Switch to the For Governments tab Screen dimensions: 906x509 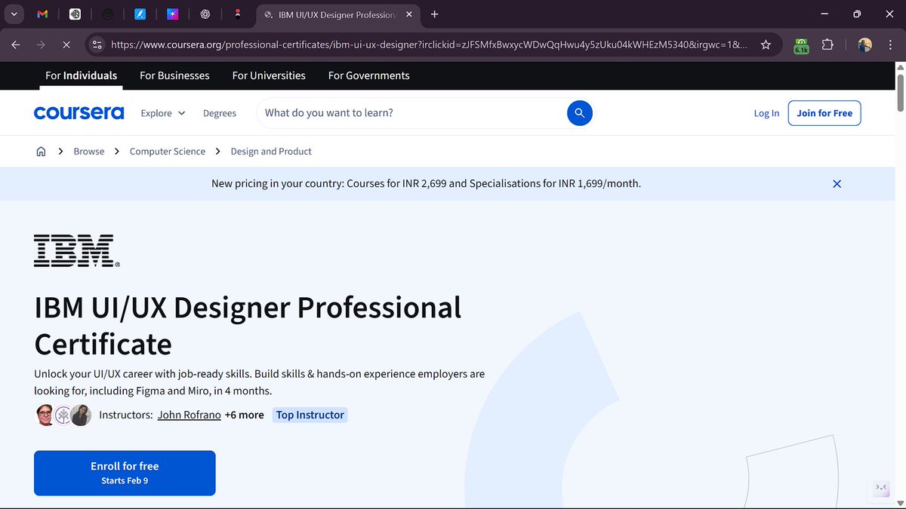[x=368, y=75]
